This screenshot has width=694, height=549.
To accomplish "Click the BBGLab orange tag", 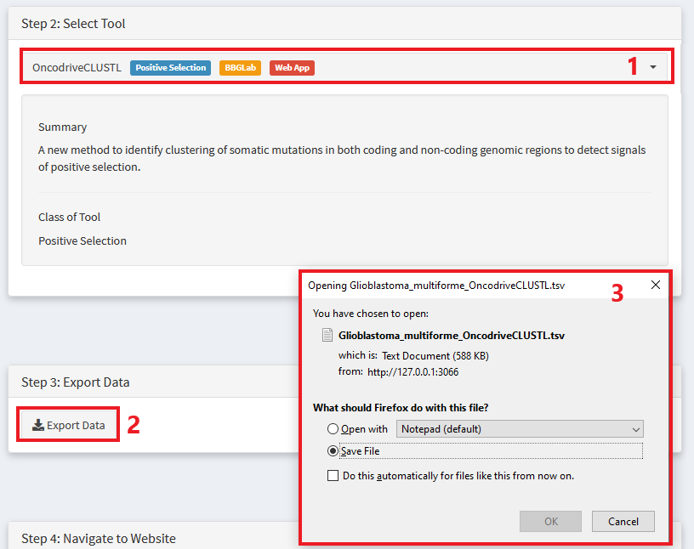I will (x=240, y=68).
